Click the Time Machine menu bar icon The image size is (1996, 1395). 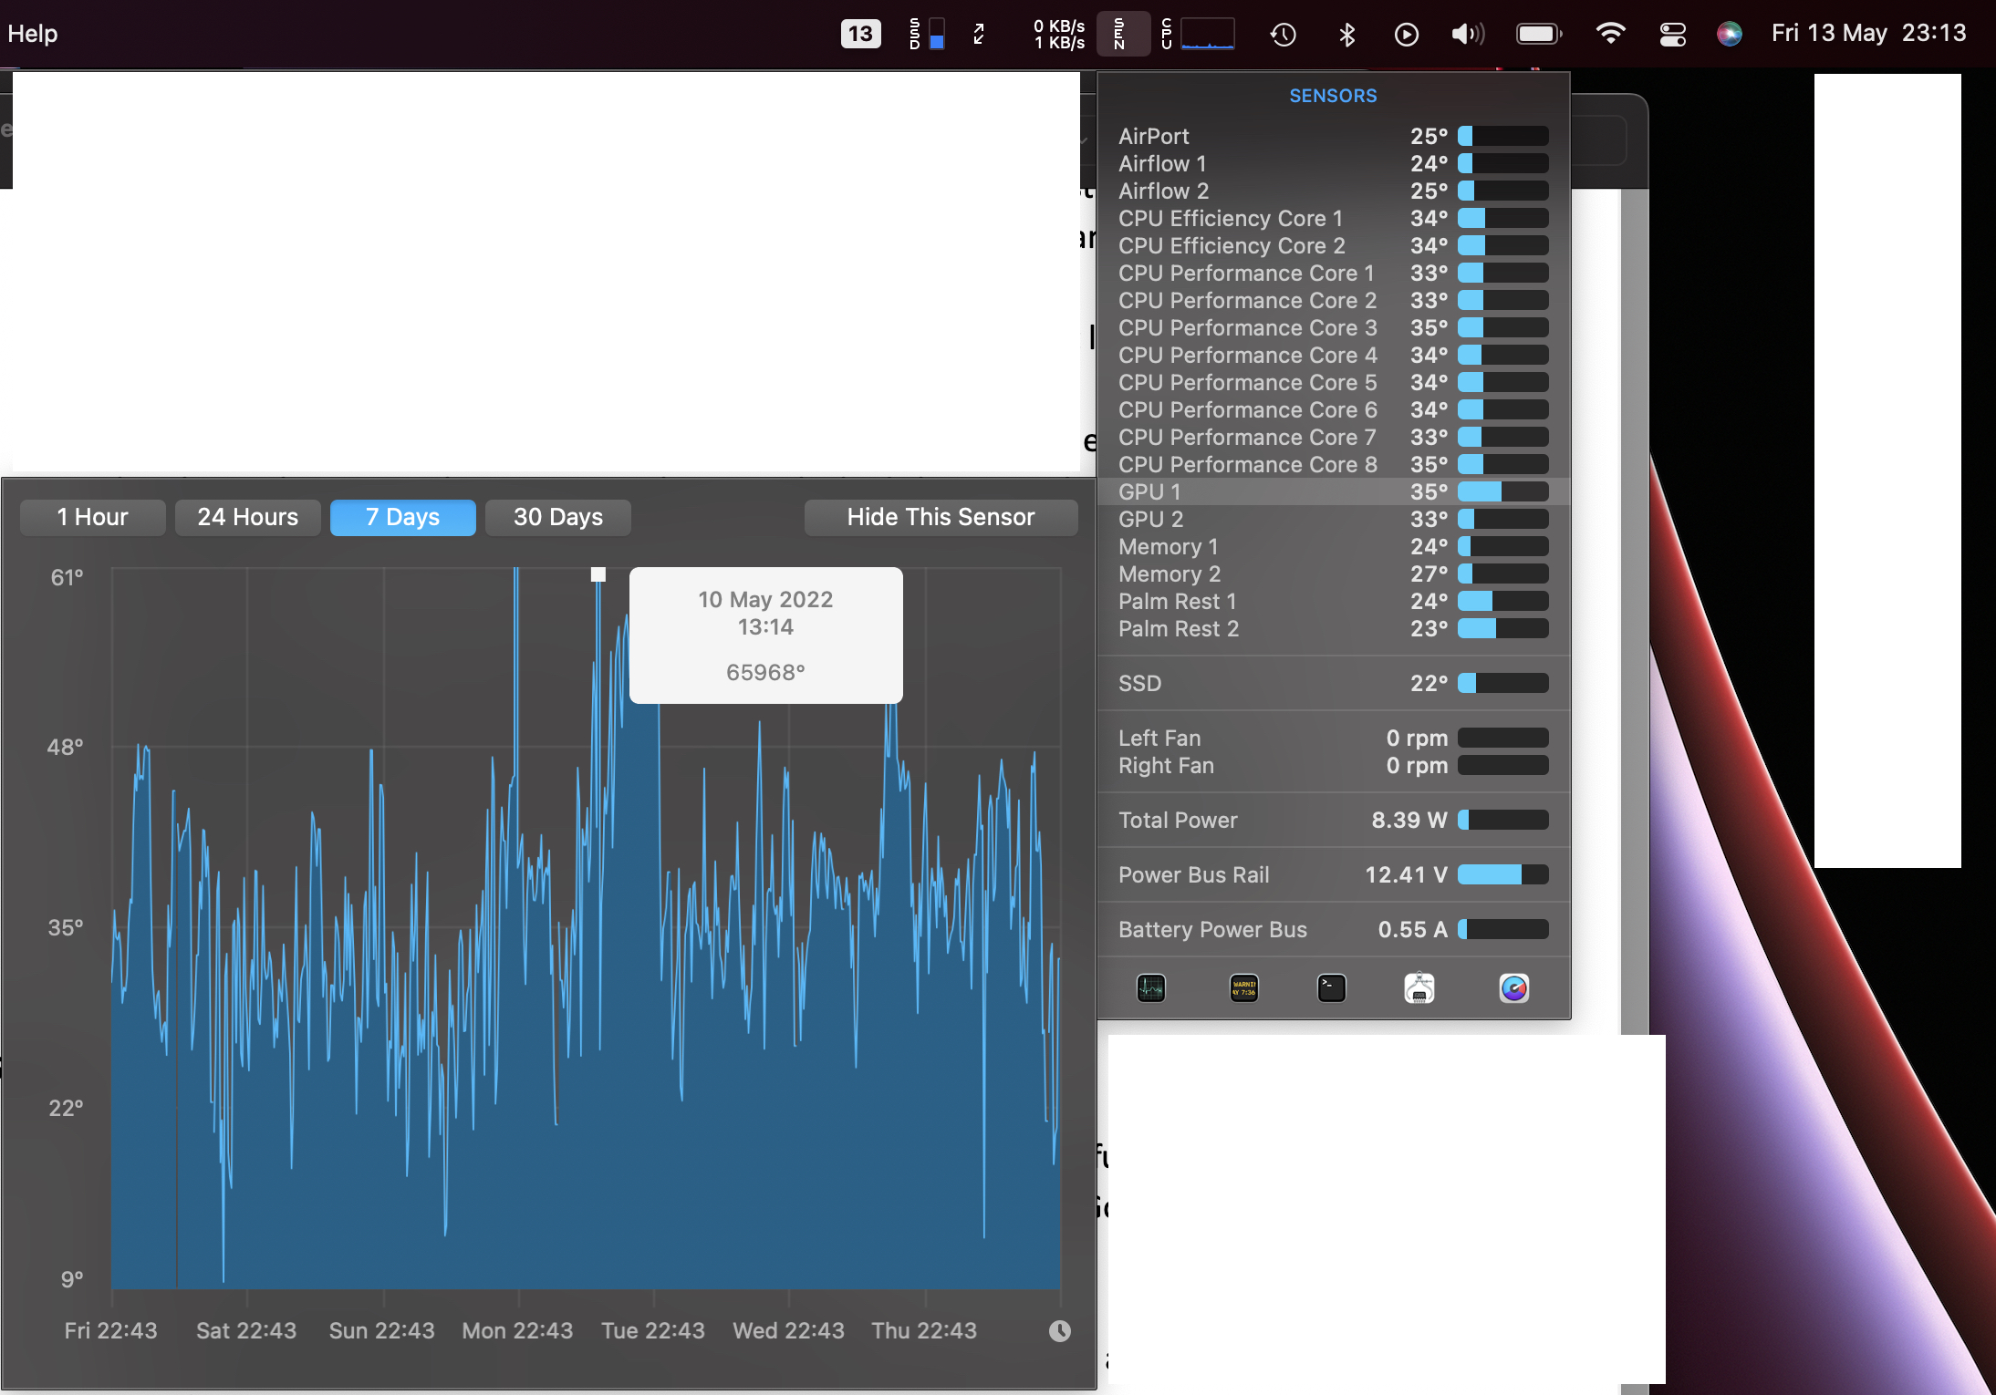click(x=1283, y=35)
